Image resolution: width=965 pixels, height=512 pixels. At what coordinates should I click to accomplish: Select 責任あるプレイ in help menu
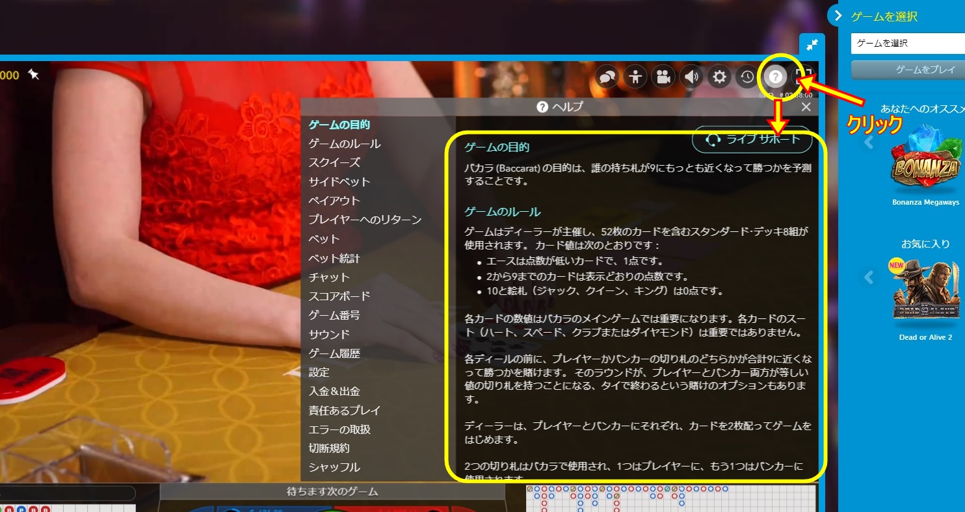[345, 411]
